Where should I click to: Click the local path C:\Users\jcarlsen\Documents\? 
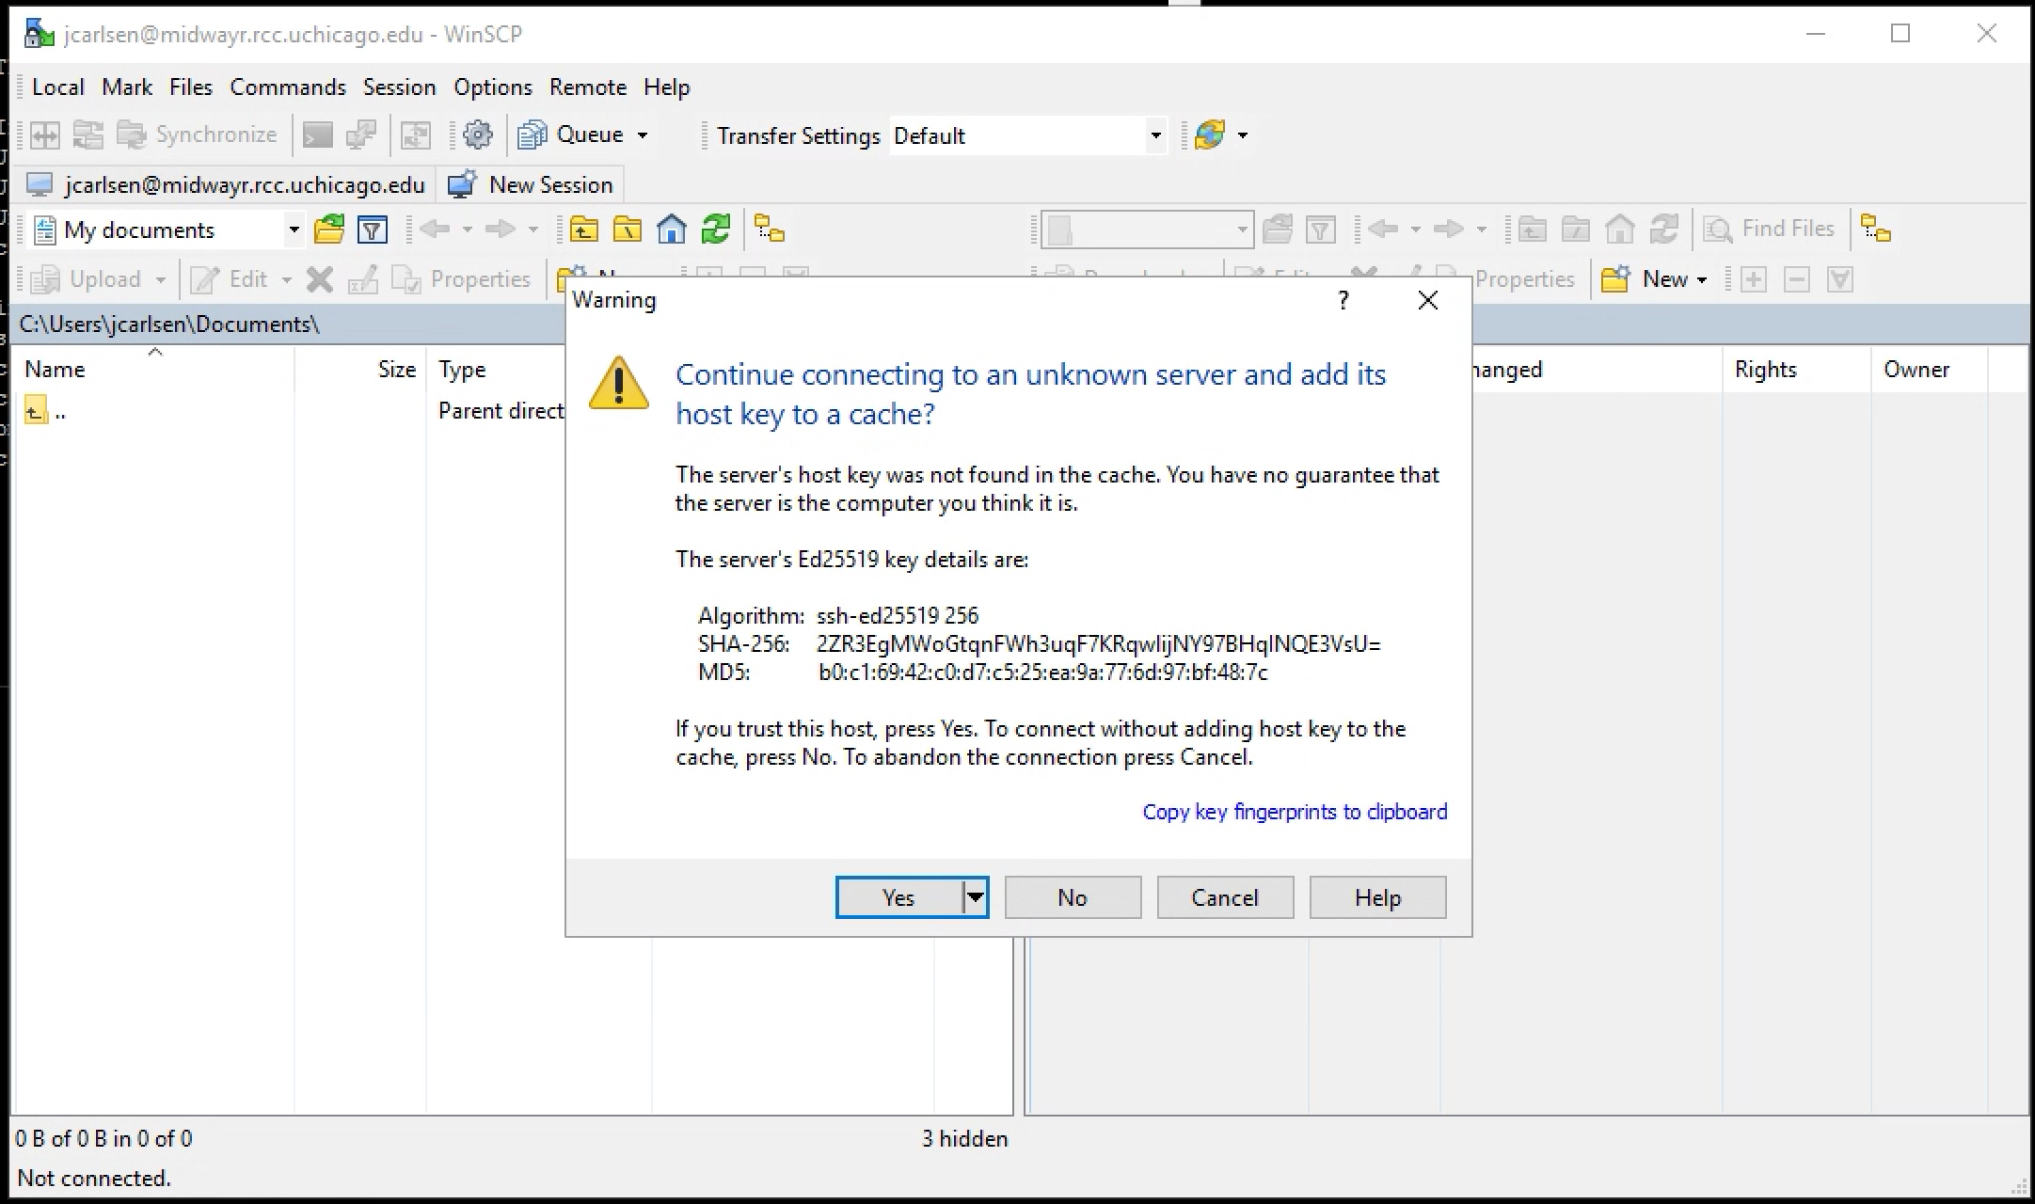click(x=169, y=325)
